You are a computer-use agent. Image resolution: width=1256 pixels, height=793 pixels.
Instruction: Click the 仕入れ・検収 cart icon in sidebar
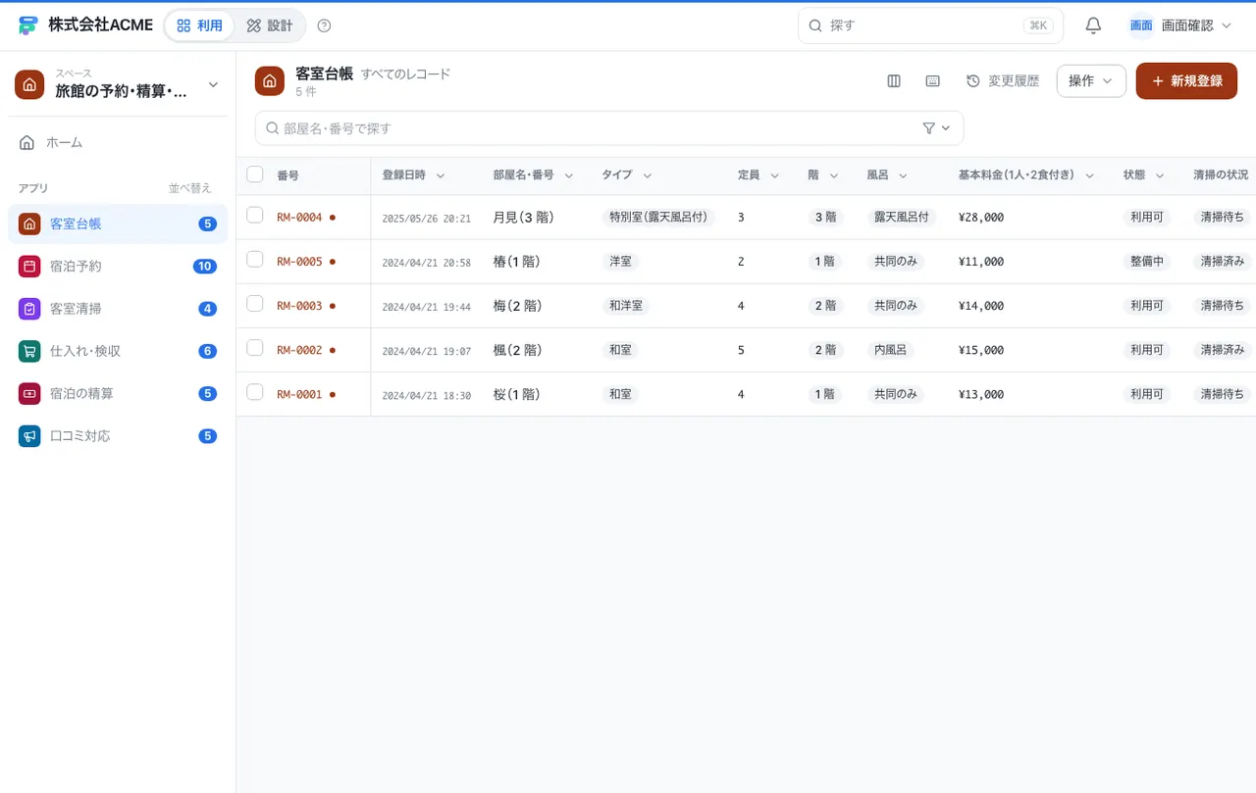[29, 351]
